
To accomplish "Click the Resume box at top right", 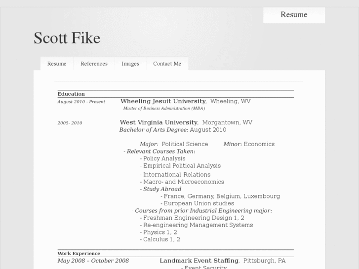I will tap(294, 15).
